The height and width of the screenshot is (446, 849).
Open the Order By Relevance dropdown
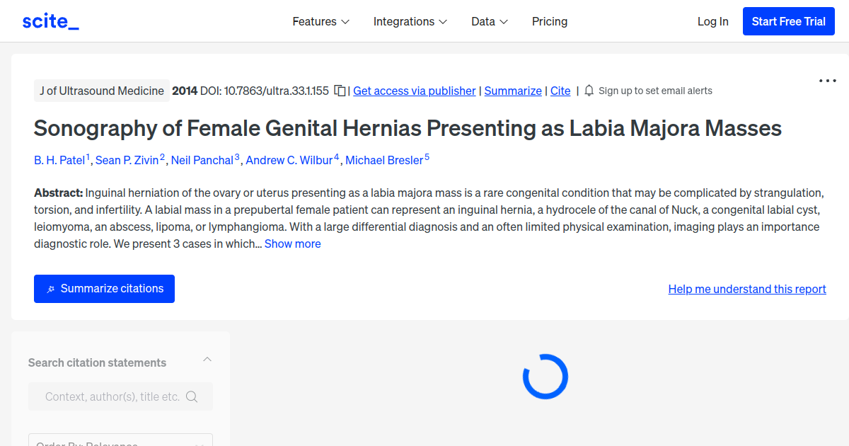pos(120,440)
